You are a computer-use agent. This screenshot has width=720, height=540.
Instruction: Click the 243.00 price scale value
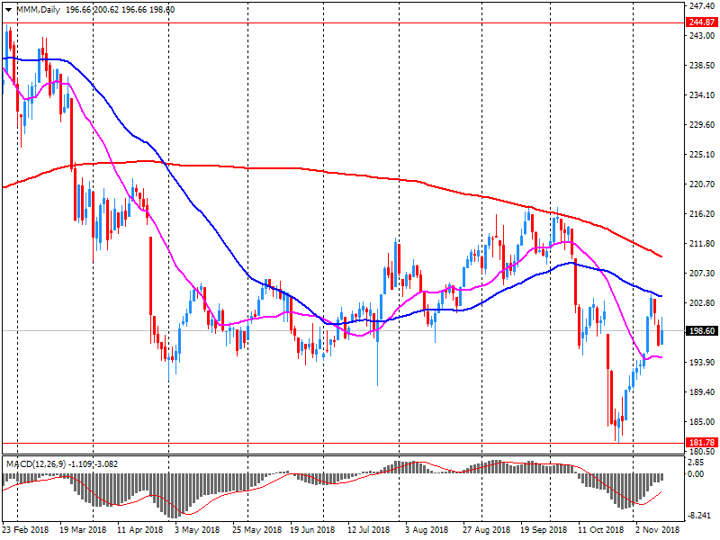pyautogui.click(x=702, y=35)
